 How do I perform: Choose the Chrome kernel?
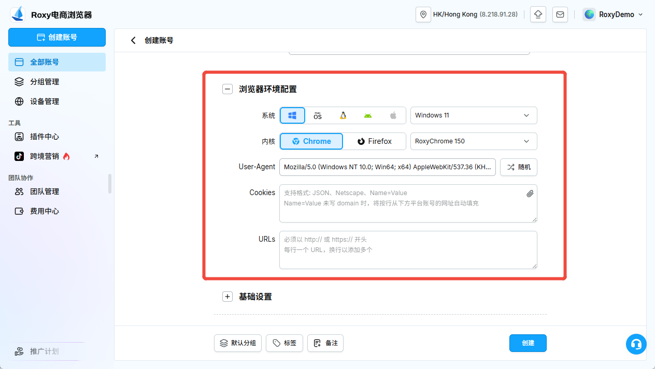(x=311, y=141)
